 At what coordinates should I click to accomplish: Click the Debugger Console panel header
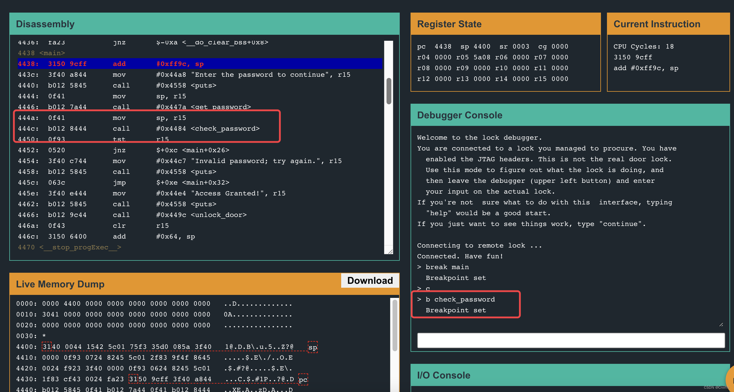570,115
